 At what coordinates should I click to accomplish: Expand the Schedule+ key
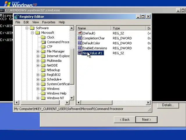[38, 79]
